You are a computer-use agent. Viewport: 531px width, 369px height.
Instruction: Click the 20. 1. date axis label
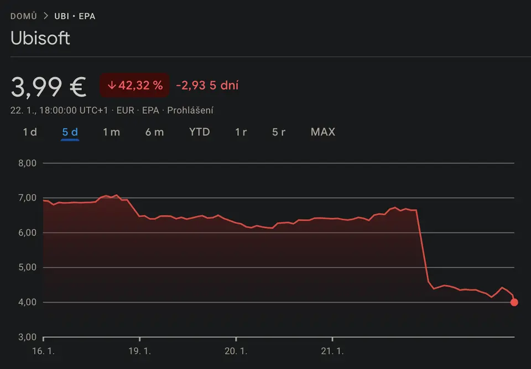pos(236,350)
